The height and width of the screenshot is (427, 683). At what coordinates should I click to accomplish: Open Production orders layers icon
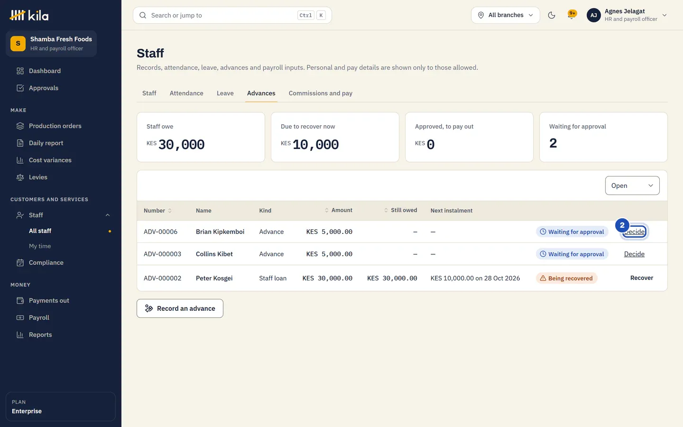pyautogui.click(x=20, y=126)
